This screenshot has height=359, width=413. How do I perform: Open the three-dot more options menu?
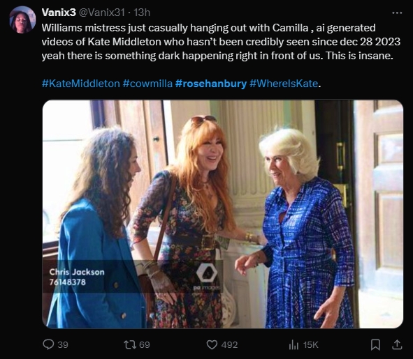point(397,13)
